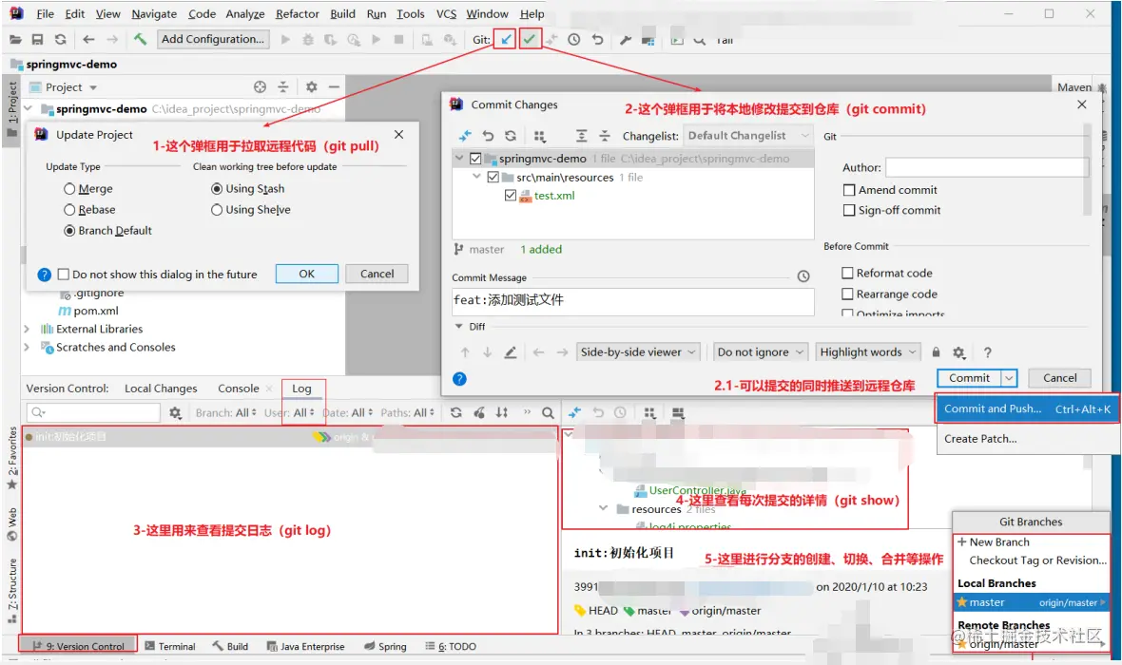Open the project structure wrench icon
Screen dimensions: 1122x665
tap(626, 40)
